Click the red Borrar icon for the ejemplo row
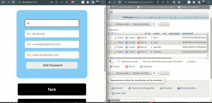 (x=139, y=47)
